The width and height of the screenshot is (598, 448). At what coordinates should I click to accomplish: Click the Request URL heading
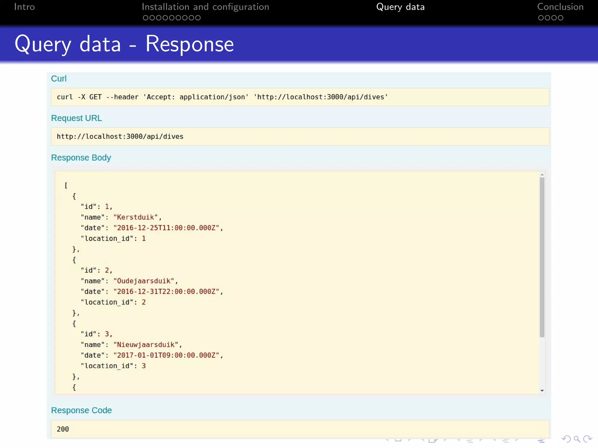77,118
